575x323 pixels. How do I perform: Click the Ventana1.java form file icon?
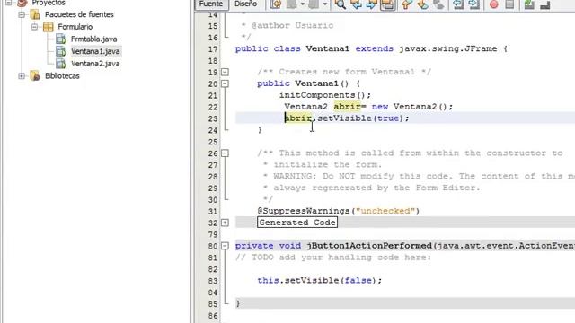point(61,51)
